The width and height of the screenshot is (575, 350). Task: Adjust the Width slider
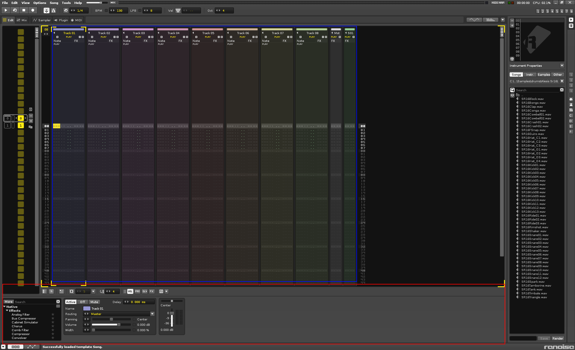click(x=111, y=330)
